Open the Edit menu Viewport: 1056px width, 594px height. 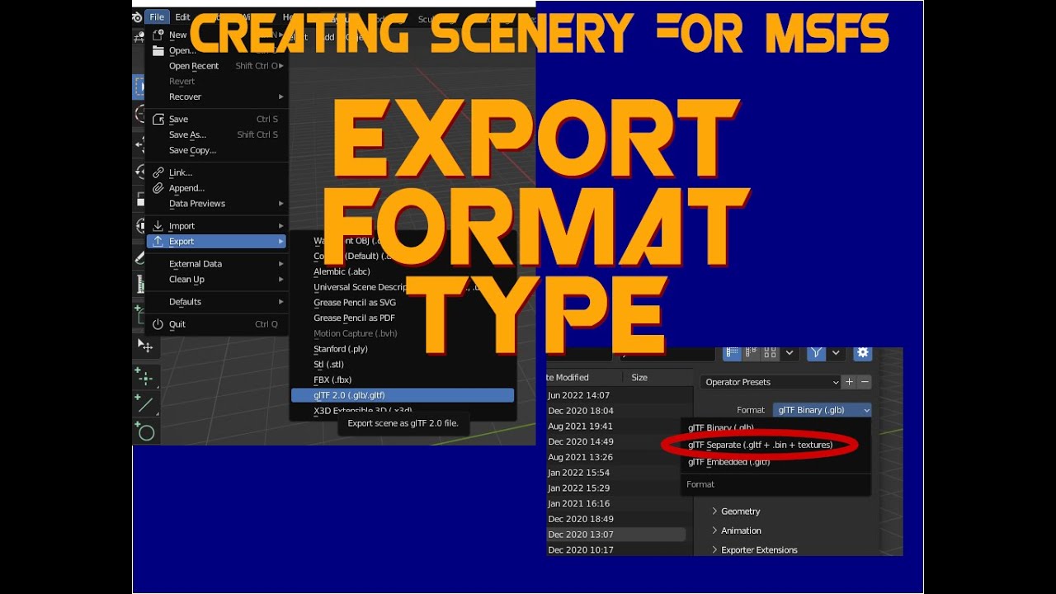pyautogui.click(x=182, y=16)
